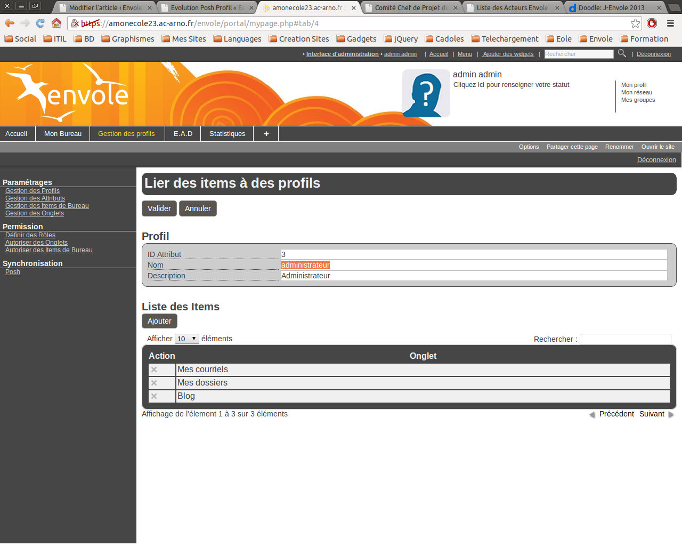
Task: Open the Afficher entries count dropdown
Action: tap(186, 339)
